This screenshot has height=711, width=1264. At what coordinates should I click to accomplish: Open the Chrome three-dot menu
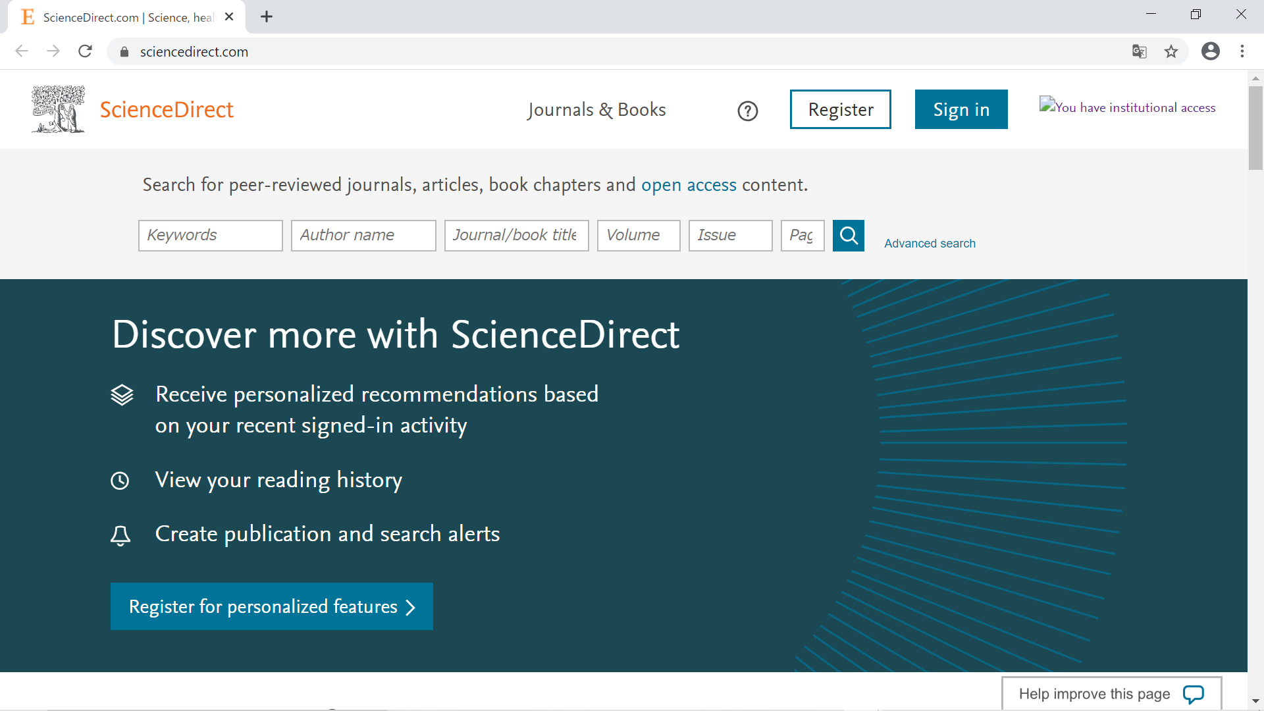coord(1242,51)
